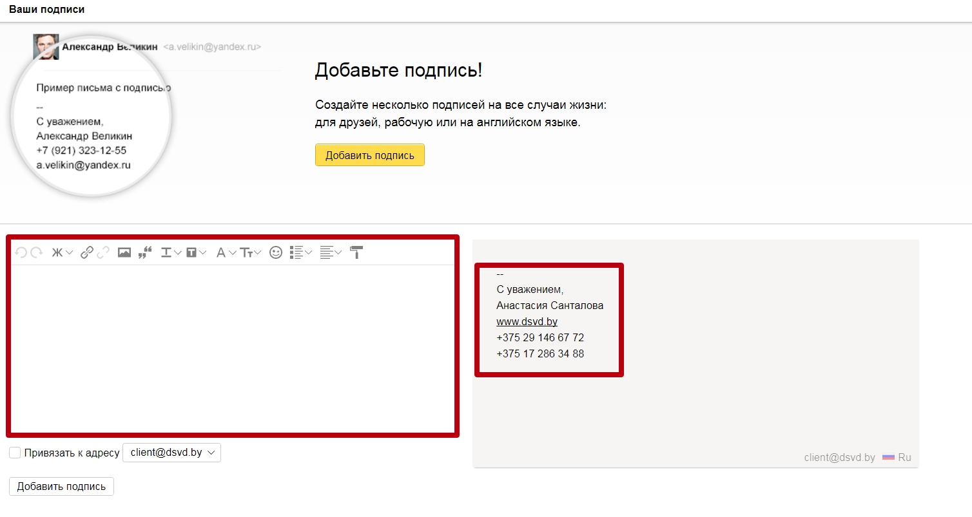Click the yellow 'Добавить подпись' button

coord(369,155)
